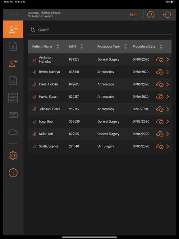Select the add new patient icon

click(13, 63)
